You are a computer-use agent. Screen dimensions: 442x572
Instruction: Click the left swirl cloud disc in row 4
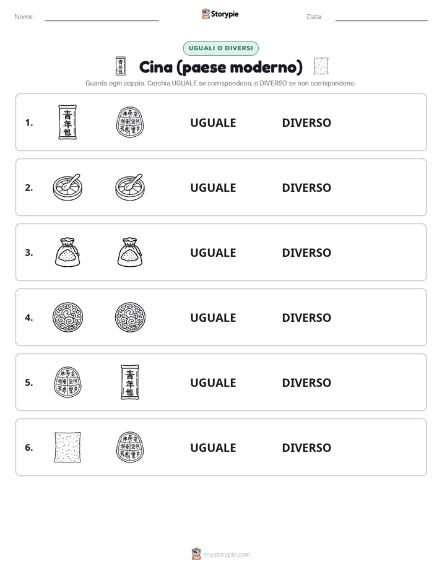click(67, 318)
